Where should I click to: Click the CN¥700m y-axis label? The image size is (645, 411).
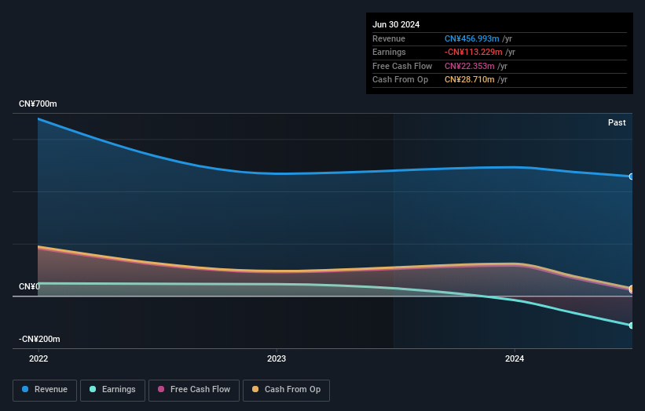pyautogui.click(x=38, y=104)
